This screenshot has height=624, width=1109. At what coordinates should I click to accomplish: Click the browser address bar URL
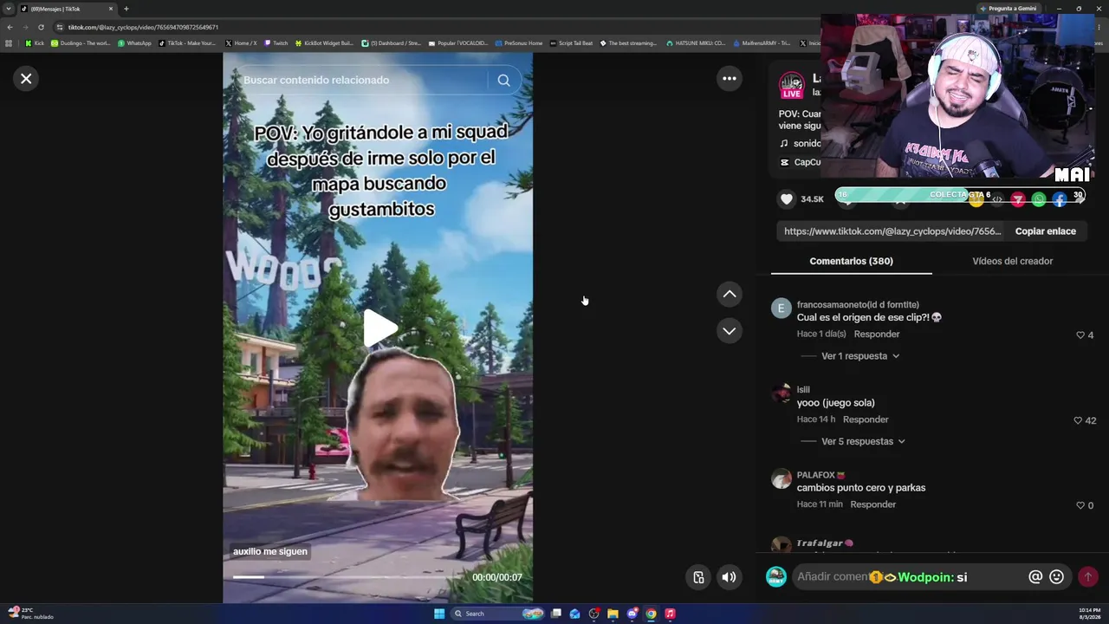[143, 27]
